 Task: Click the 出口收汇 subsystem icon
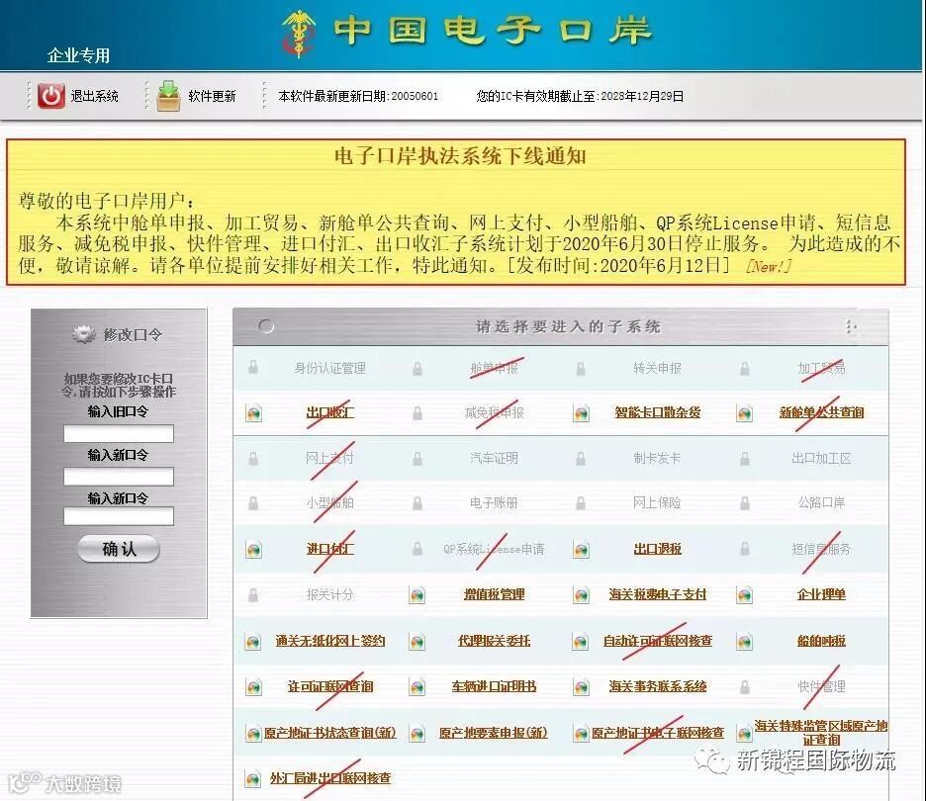[x=254, y=413]
